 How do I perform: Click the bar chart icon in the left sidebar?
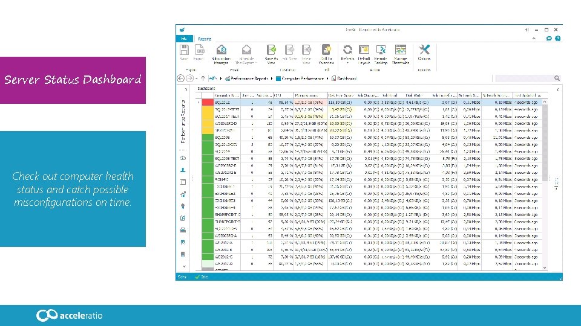pyautogui.click(x=183, y=194)
